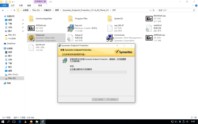Switch to large icons view in status bar
This screenshot has width=198, height=124.
tap(196, 117)
